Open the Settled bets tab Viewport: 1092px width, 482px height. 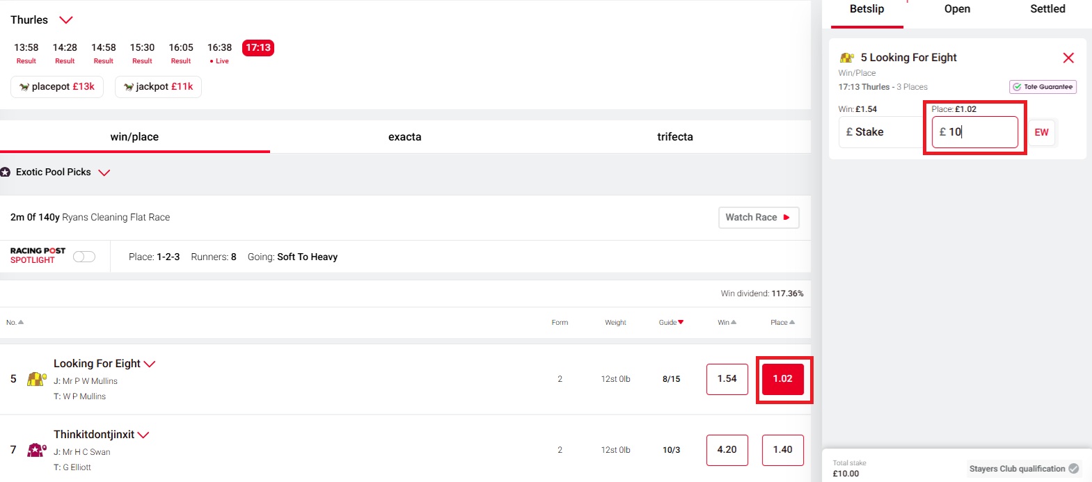(x=1047, y=9)
